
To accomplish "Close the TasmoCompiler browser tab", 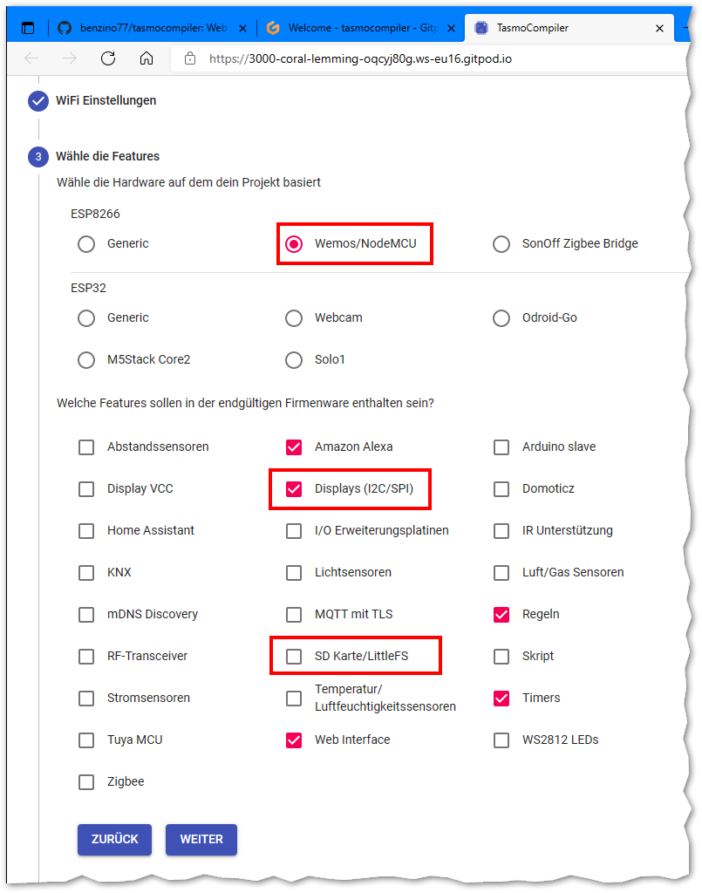I will coord(659,28).
